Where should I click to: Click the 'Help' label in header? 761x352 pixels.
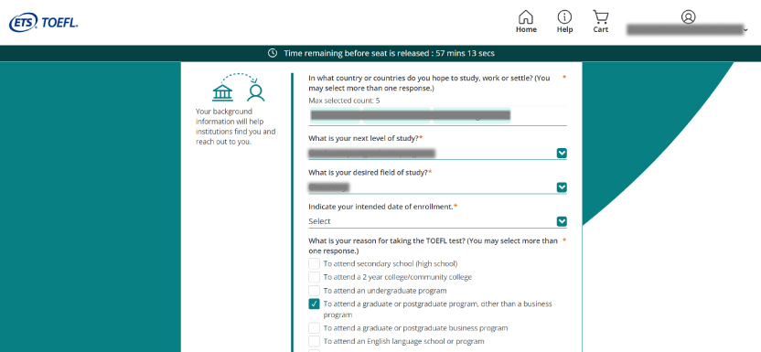click(x=564, y=29)
